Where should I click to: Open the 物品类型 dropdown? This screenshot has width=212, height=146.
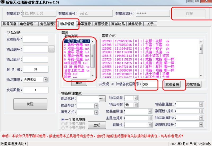136,98
